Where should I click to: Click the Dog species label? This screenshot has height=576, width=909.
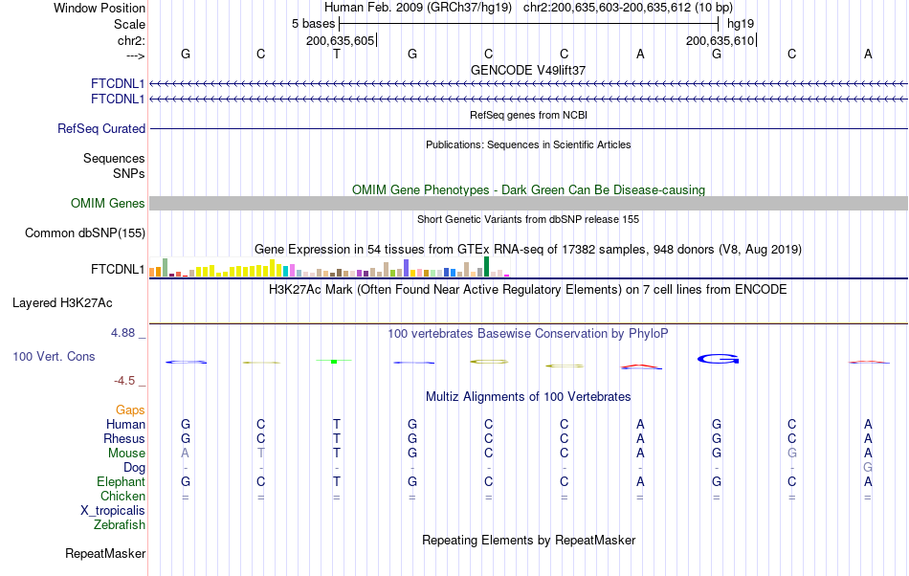click(134, 468)
